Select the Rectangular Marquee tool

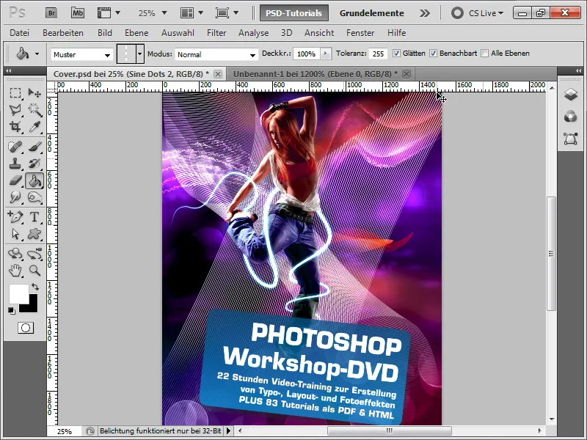pyautogui.click(x=15, y=92)
